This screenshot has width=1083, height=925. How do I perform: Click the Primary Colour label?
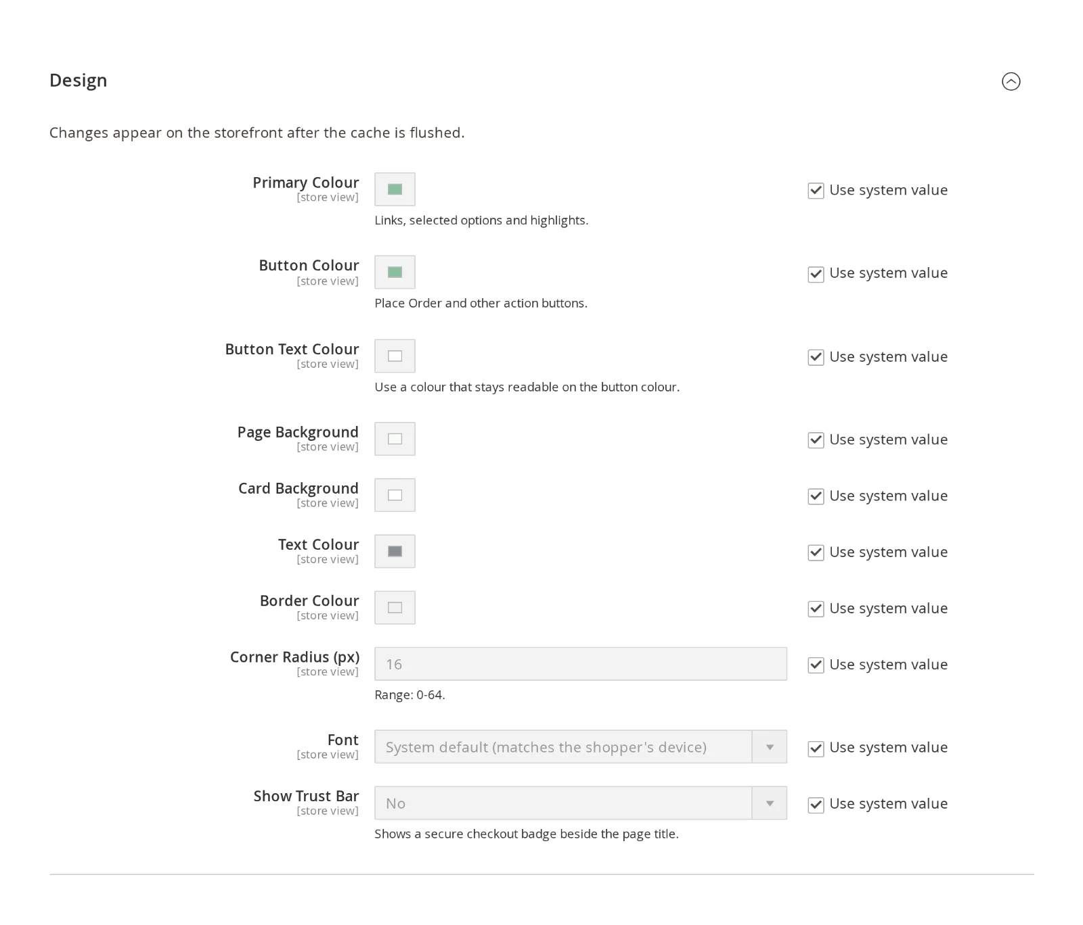click(306, 183)
